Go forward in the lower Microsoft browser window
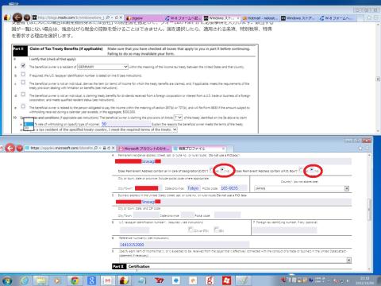The image size is (381, 286). point(19,149)
